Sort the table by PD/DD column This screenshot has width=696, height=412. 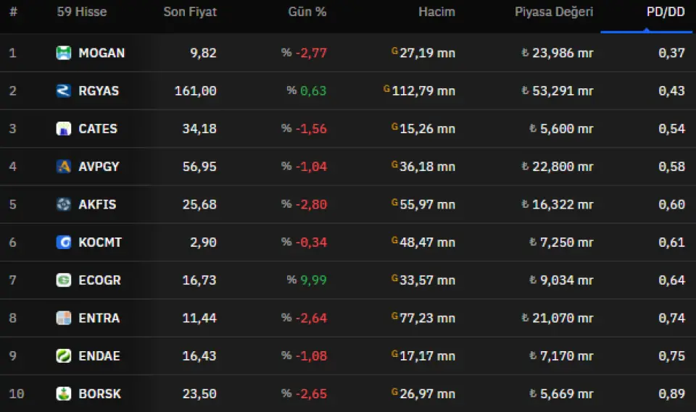point(665,12)
